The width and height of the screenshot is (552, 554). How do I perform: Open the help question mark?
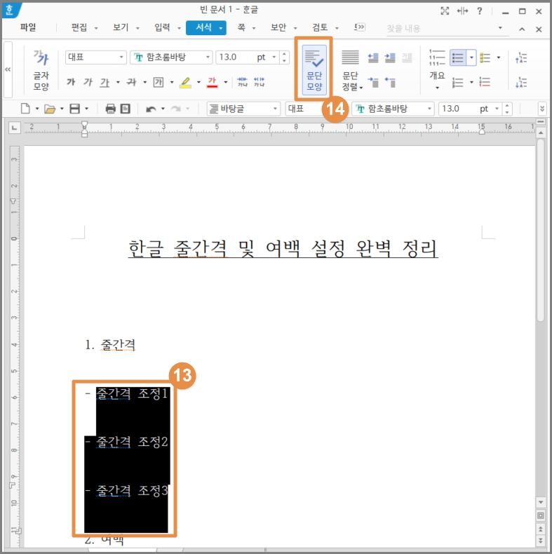coord(479,11)
